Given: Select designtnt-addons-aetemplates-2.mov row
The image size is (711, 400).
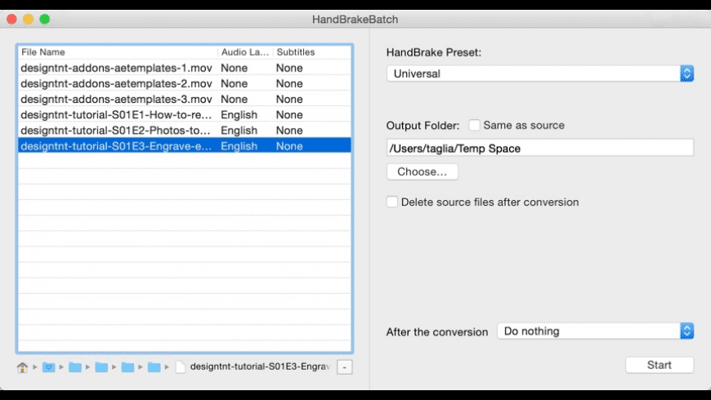Looking at the screenshot, I should (185, 83).
